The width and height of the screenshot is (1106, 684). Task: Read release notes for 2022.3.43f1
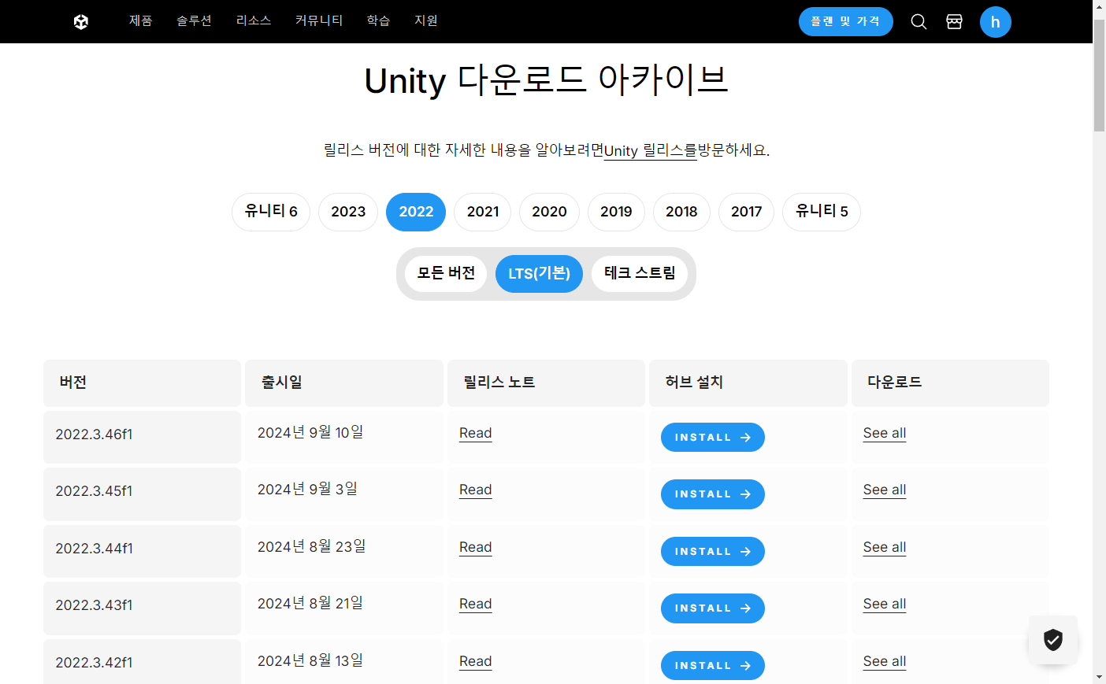(x=476, y=604)
